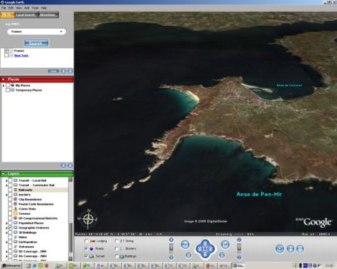Enable the Railroads layer checkbox
Viewport: 337px width, 269px height.
[10, 190]
